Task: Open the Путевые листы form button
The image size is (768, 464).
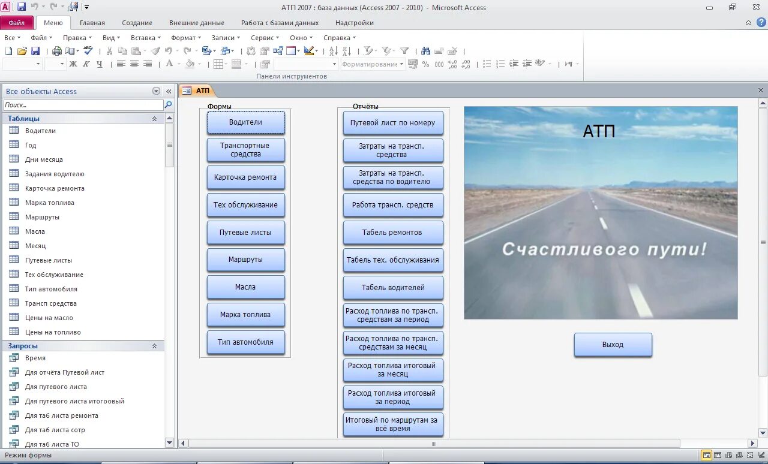Action: [x=245, y=233]
